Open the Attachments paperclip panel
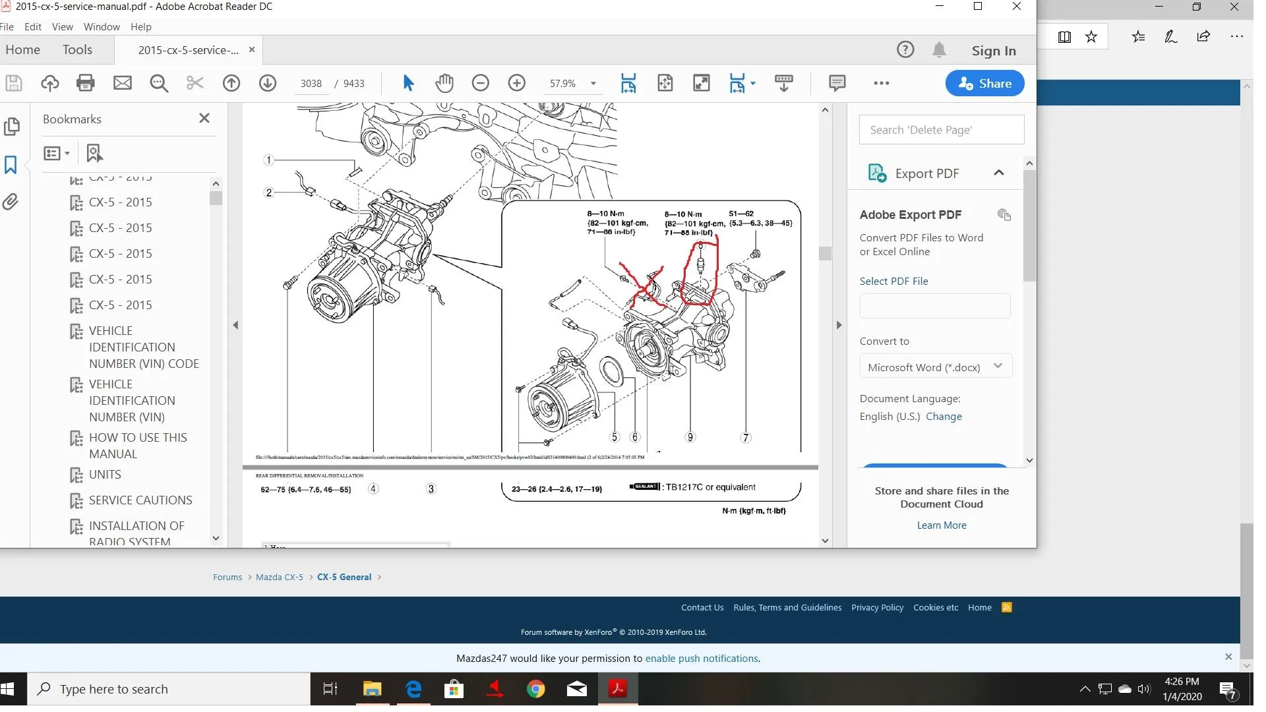Screen dimensions: 1266x712 10,202
